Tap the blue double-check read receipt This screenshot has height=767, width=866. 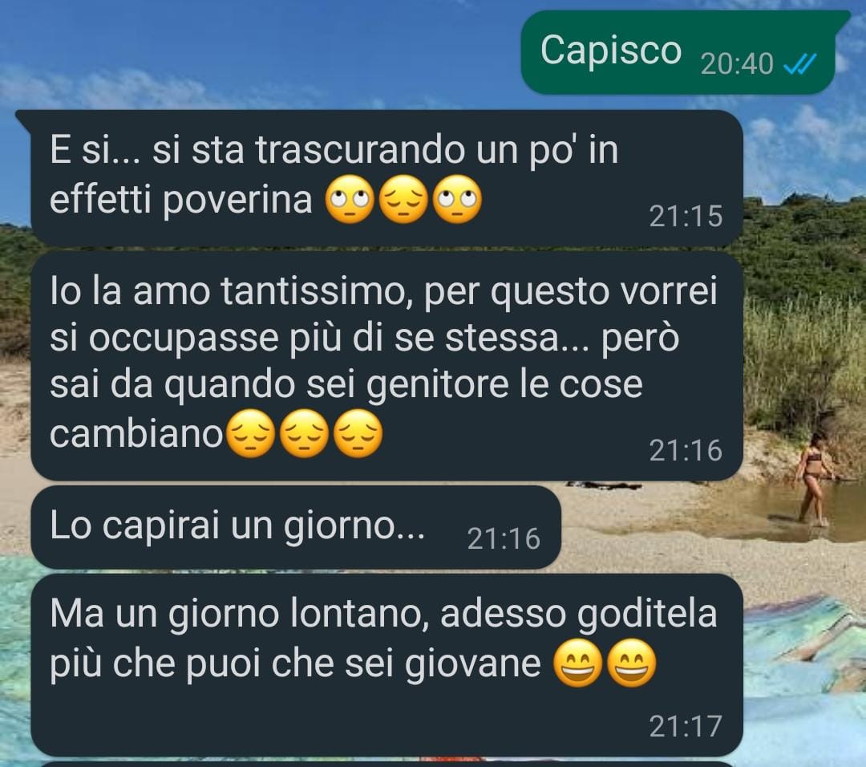(x=799, y=65)
